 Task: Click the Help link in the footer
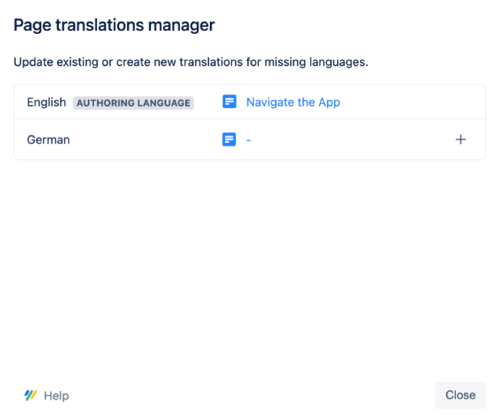click(x=56, y=396)
